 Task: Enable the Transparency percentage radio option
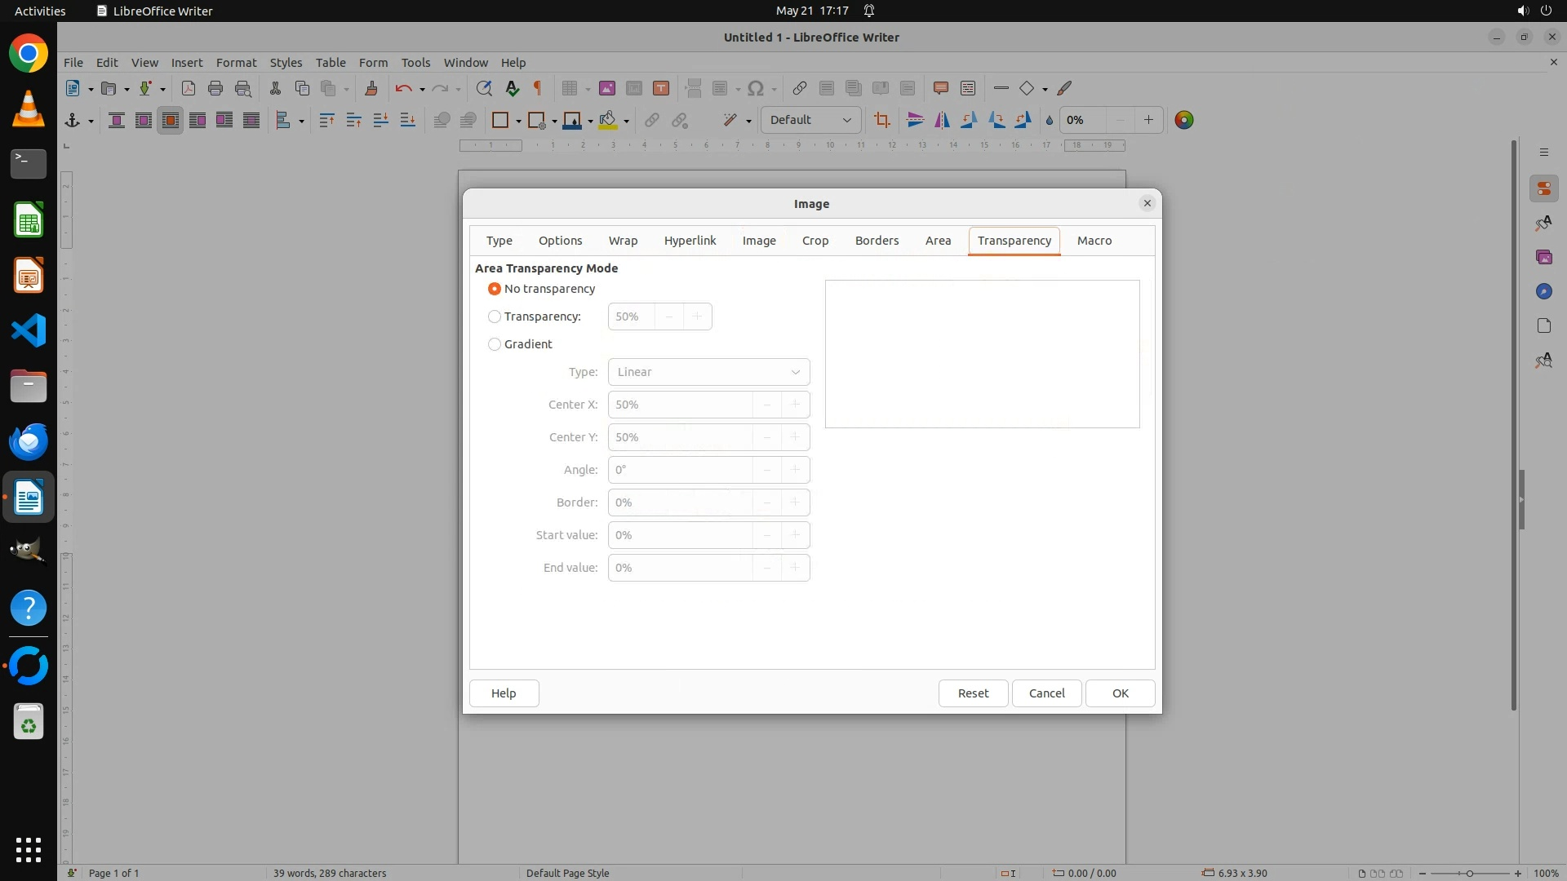[495, 317]
